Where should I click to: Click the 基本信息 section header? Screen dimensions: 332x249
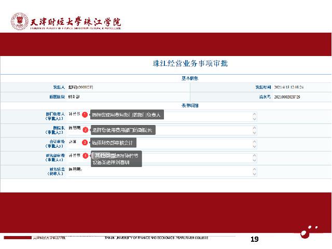point(190,78)
